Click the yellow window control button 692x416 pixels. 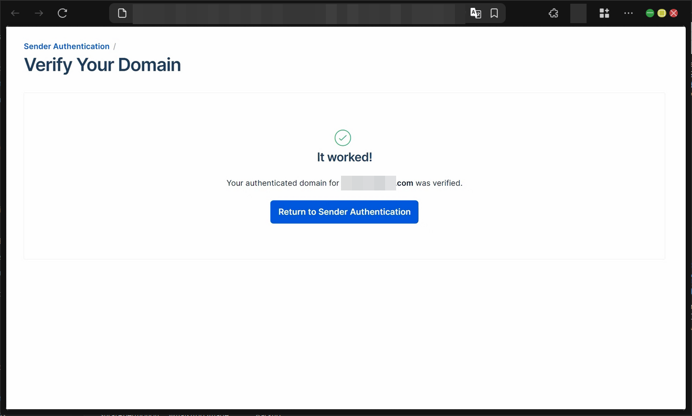tap(662, 13)
